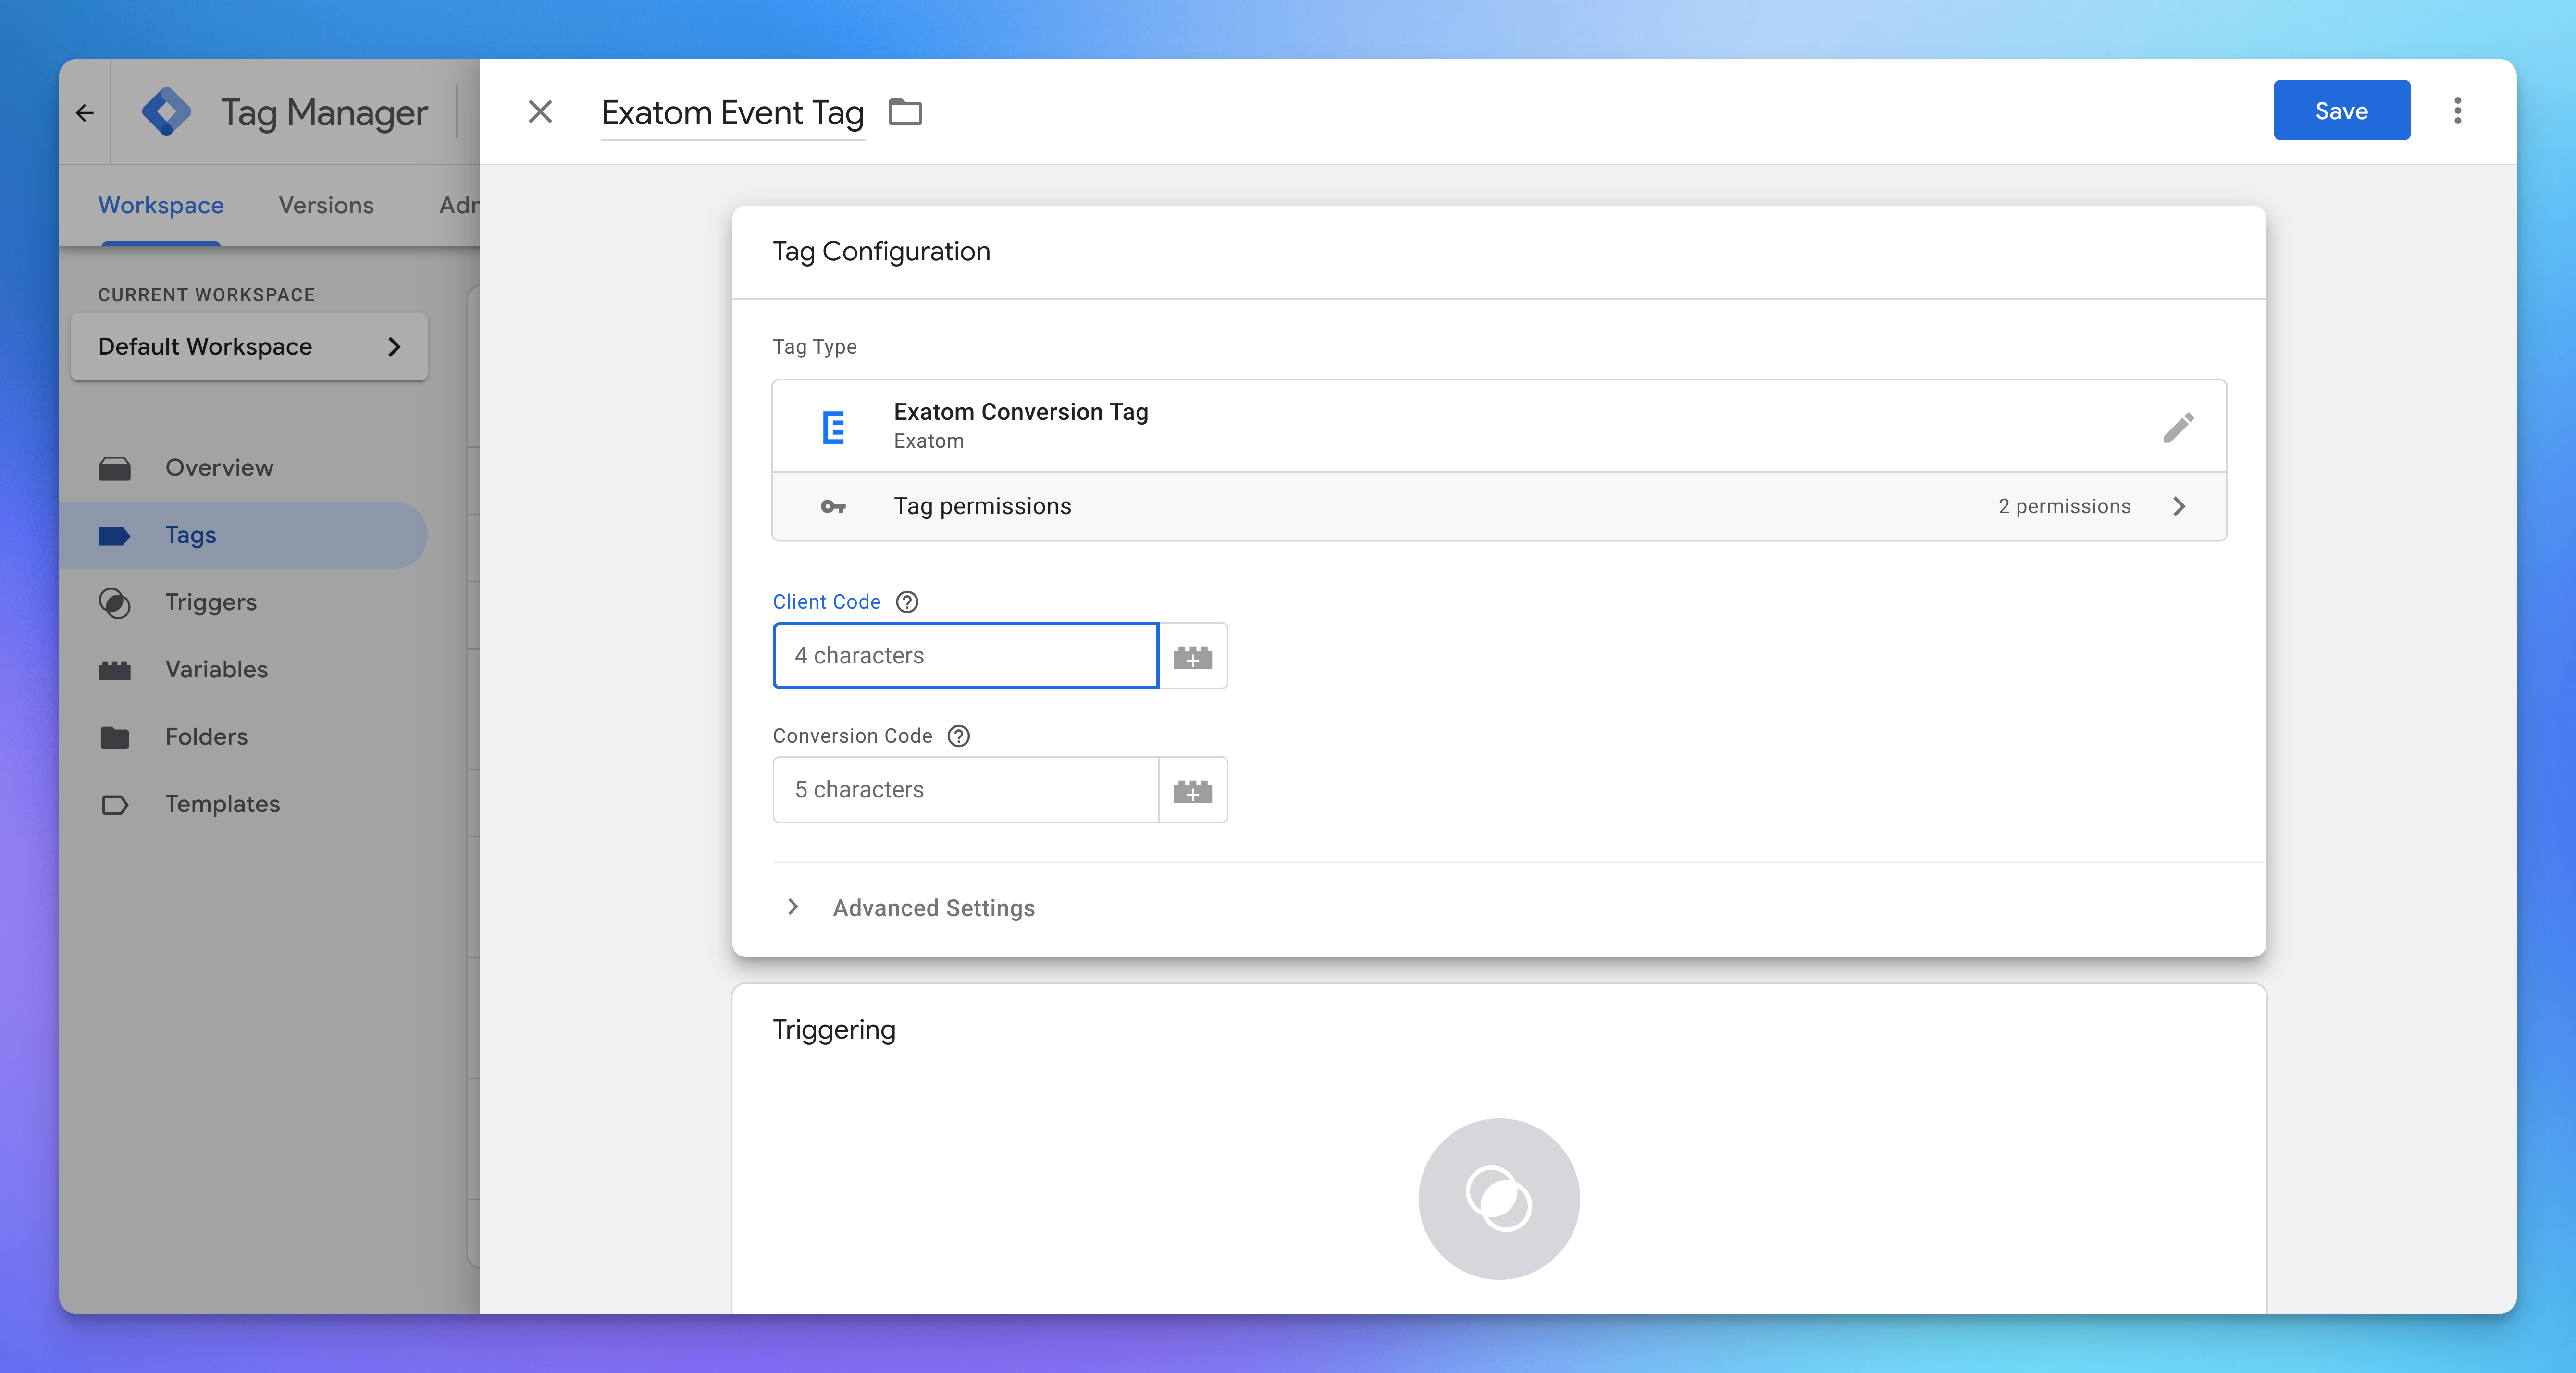Screen dimensions: 2576x1373
Task: Open the Default Workspace selector
Action: 249,347
